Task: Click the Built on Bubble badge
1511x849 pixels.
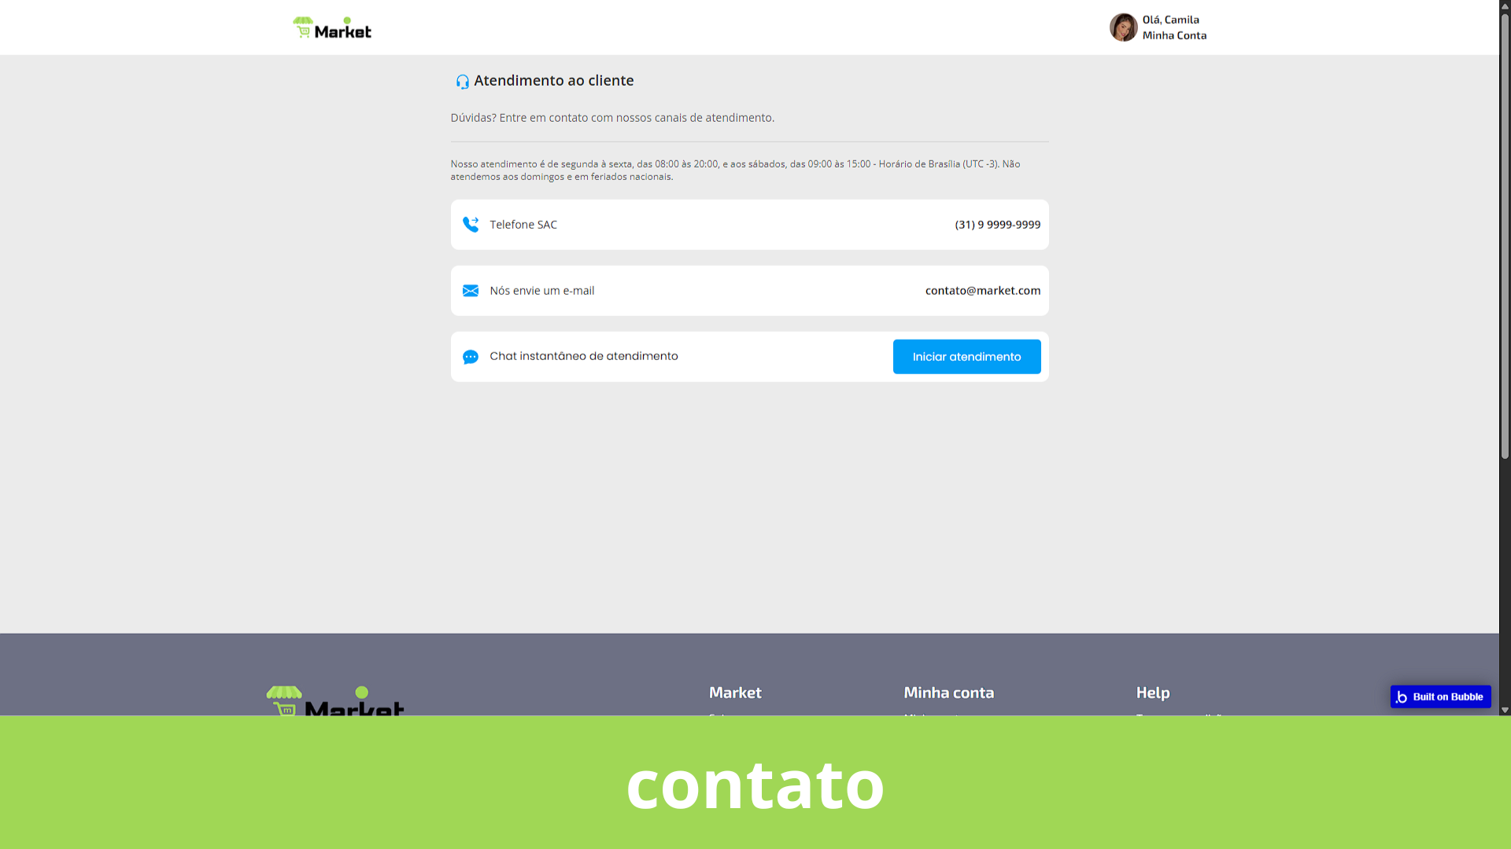Action: [1440, 696]
